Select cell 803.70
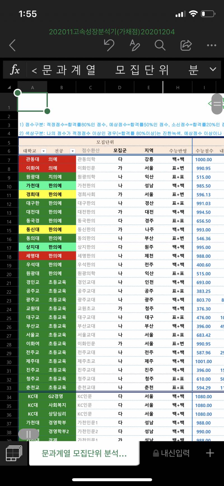Image resolution: width=224 pixels, height=486 pixels. pos(204,300)
